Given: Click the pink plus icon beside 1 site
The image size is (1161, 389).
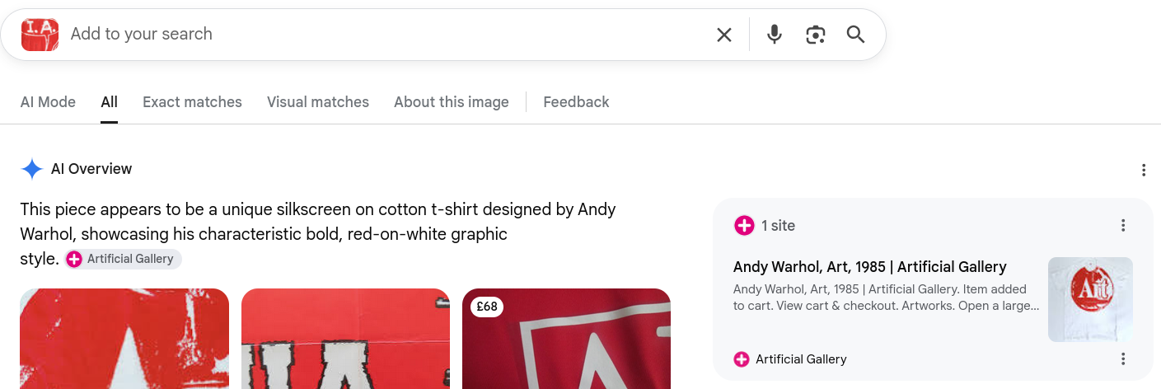Looking at the screenshot, I should click(744, 226).
